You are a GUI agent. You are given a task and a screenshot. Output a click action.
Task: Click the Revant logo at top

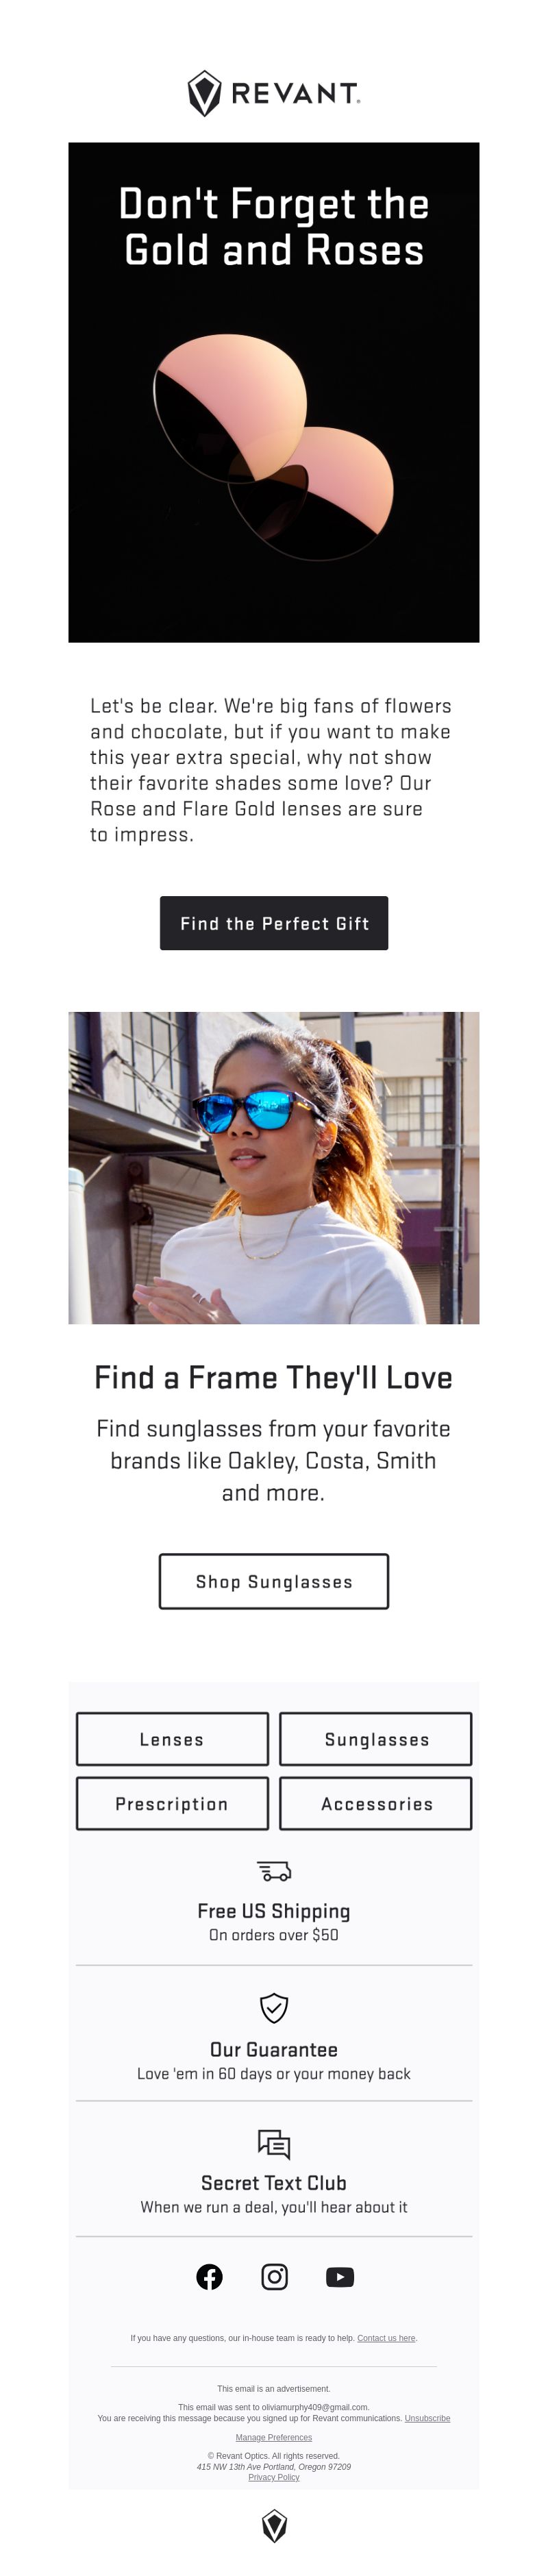coord(274,93)
